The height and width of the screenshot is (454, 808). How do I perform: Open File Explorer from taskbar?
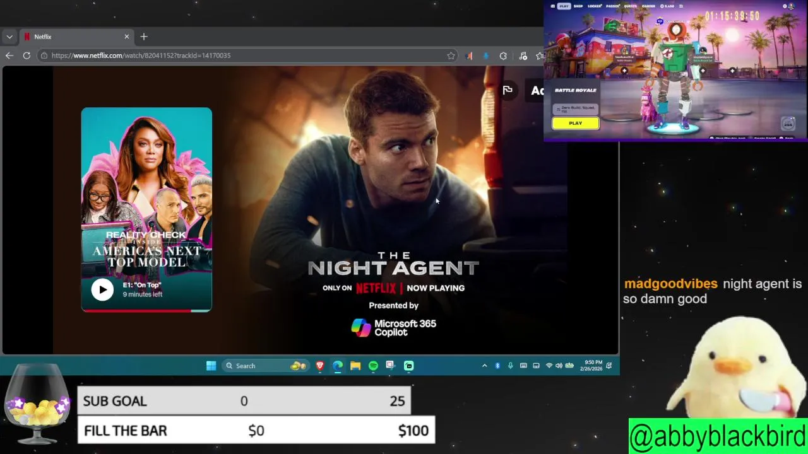[x=355, y=366]
